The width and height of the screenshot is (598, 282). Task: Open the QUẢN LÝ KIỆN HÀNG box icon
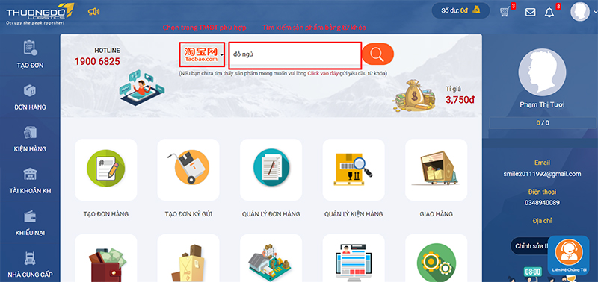354,169
